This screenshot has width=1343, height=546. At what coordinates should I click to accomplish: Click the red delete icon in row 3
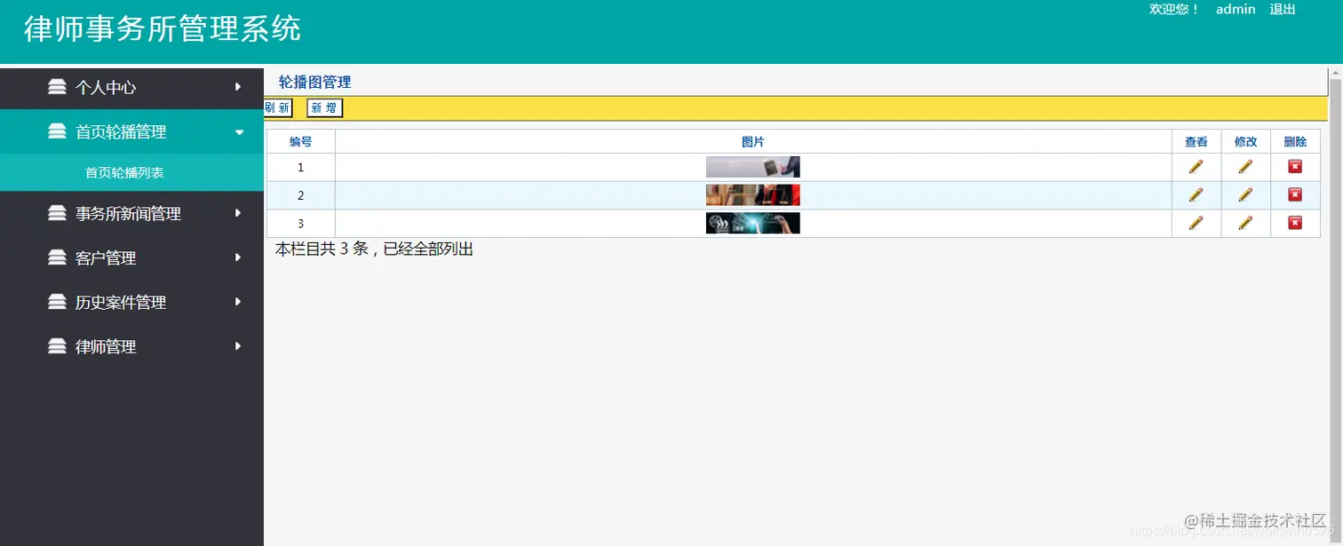click(1295, 223)
